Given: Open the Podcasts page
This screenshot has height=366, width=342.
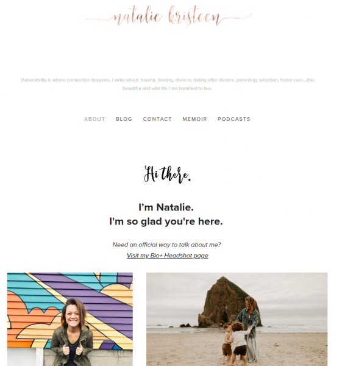Looking at the screenshot, I should (234, 119).
